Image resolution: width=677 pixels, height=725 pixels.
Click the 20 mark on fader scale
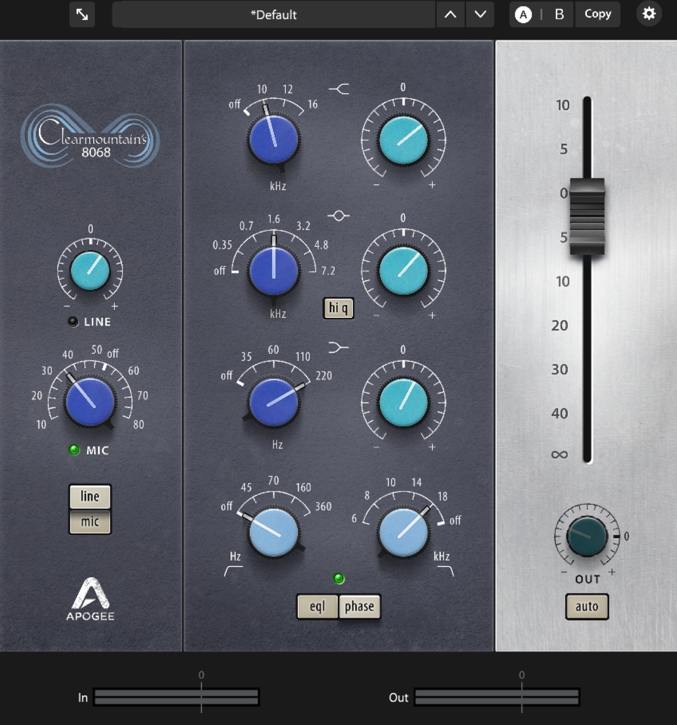click(559, 325)
